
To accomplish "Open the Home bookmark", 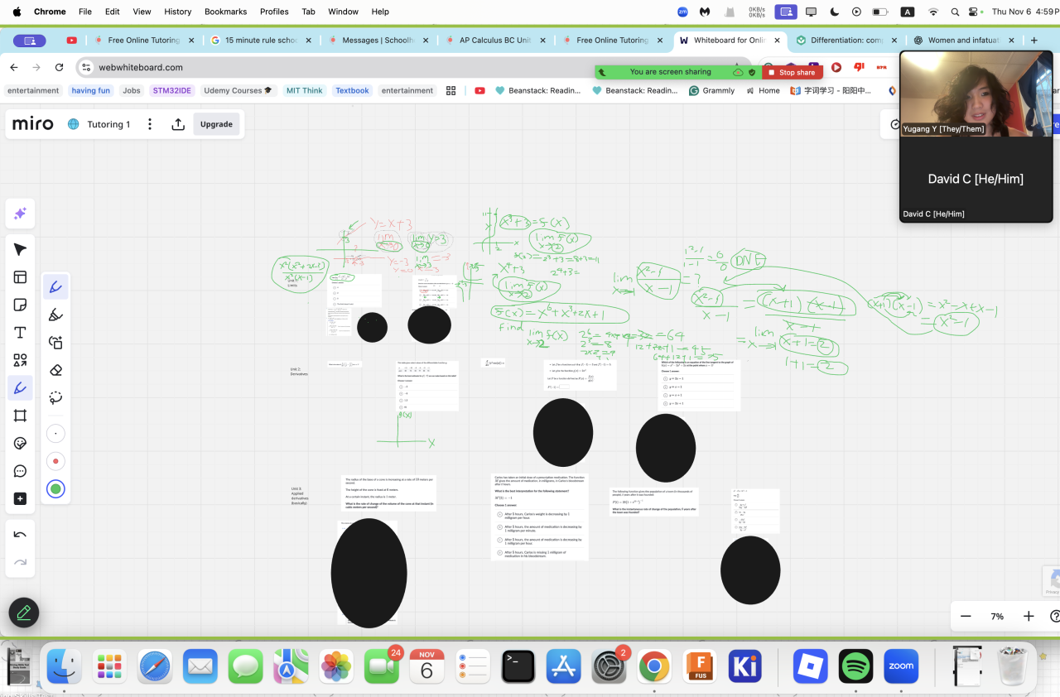I will [763, 90].
